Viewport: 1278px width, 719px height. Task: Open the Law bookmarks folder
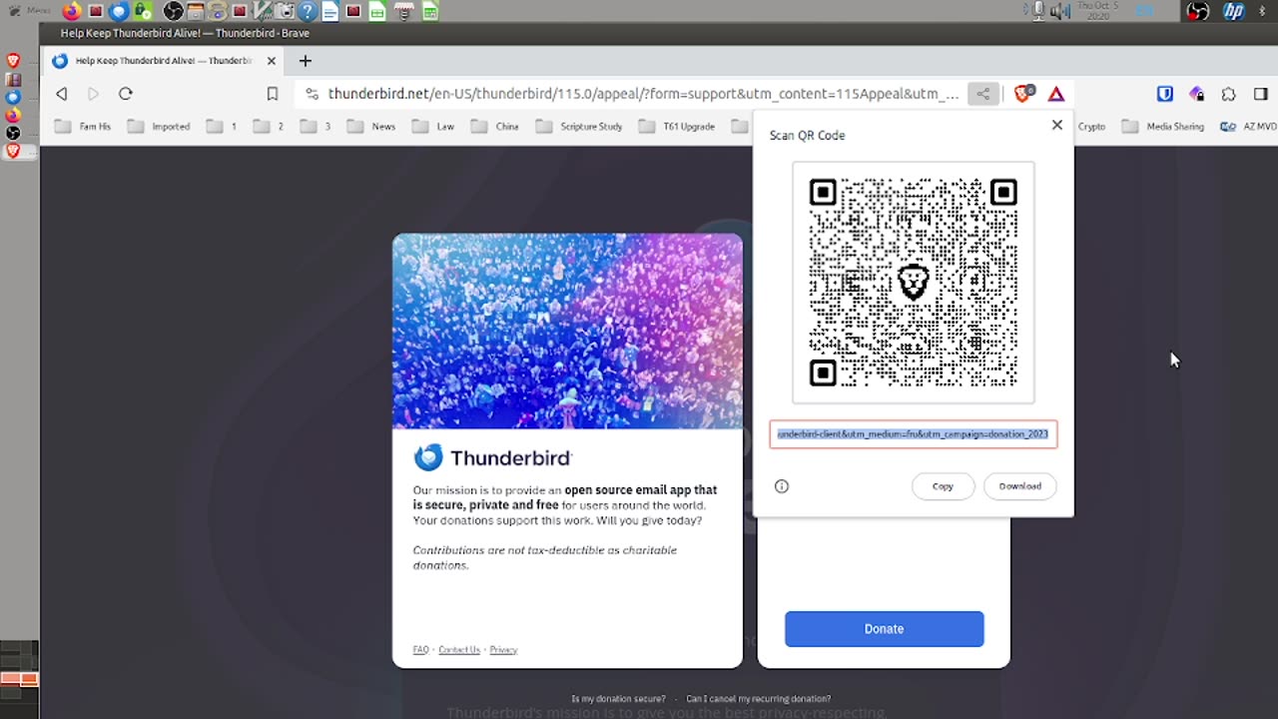[x=433, y=127]
